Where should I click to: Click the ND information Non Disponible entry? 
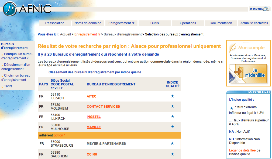245,141
